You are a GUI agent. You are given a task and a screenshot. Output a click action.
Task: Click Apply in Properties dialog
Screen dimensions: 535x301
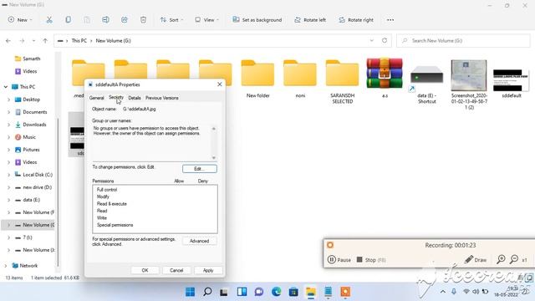[x=208, y=270]
